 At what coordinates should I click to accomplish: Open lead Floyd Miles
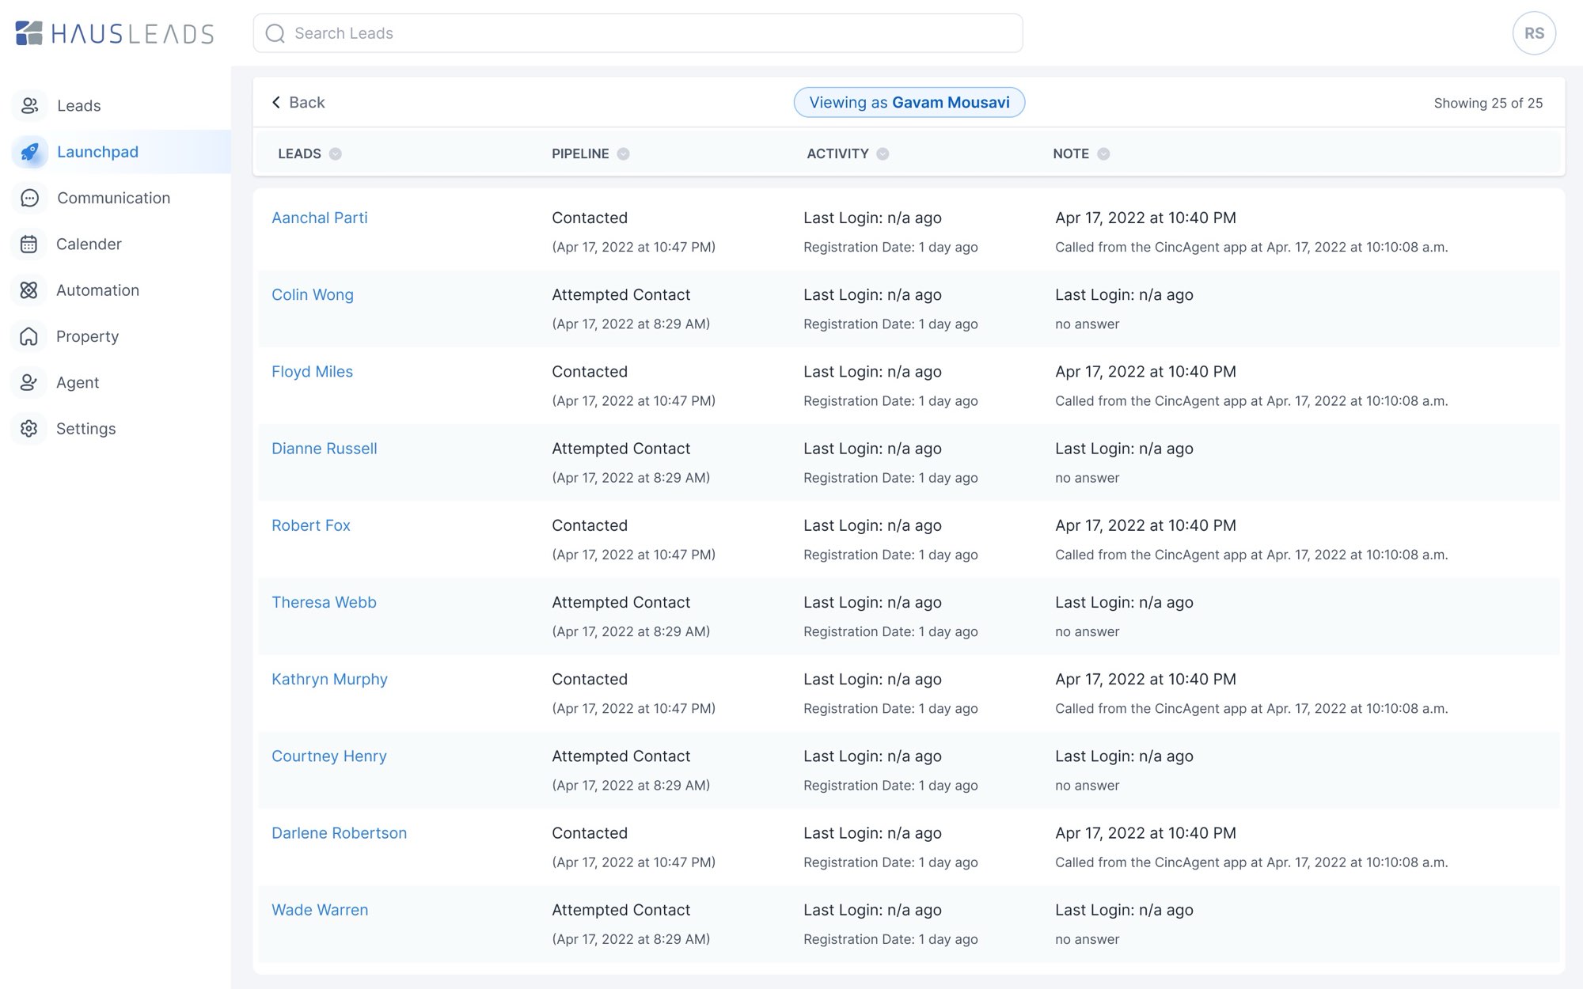click(x=312, y=371)
